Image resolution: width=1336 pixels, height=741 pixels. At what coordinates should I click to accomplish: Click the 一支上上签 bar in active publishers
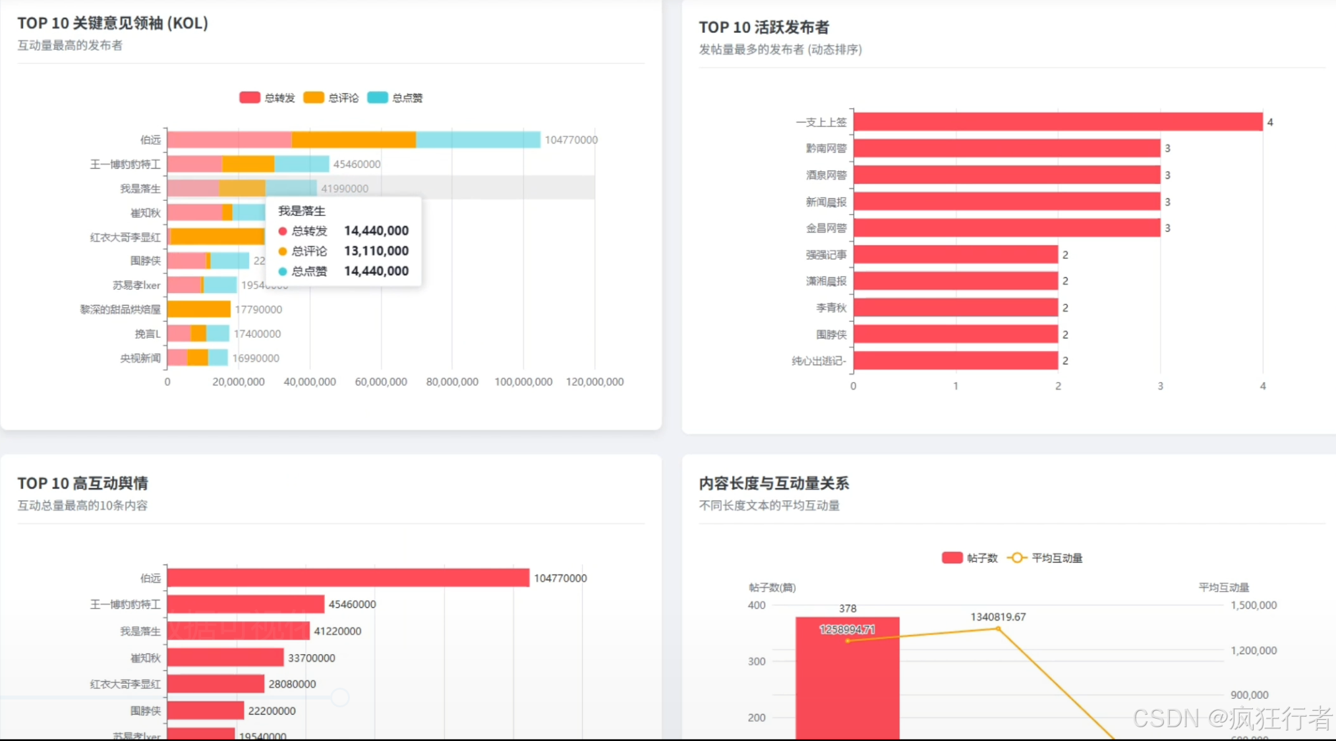click(x=1057, y=122)
